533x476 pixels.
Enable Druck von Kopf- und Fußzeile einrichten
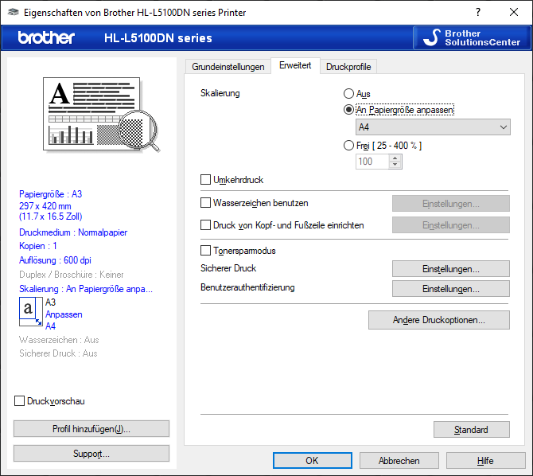(x=206, y=225)
